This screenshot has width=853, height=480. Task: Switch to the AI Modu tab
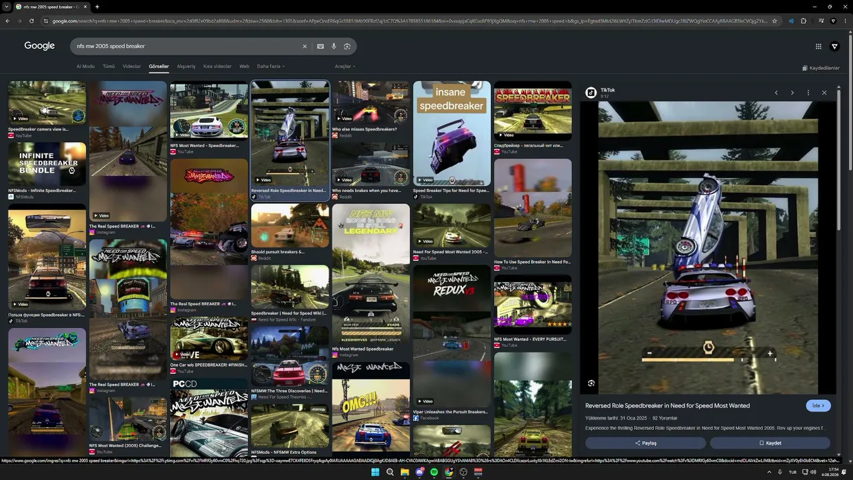(85, 67)
